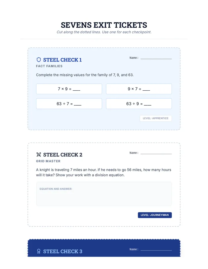The width and height of the screenshot is (208, 269).
Task: Click the Sevens Exit Tickets title
Action: (104, 25)
